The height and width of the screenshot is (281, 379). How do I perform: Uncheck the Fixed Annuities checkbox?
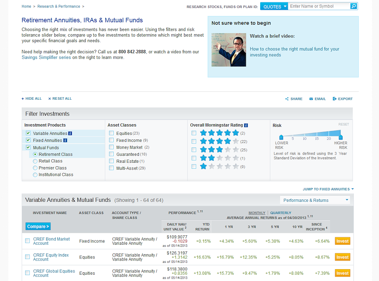point(28,140)
